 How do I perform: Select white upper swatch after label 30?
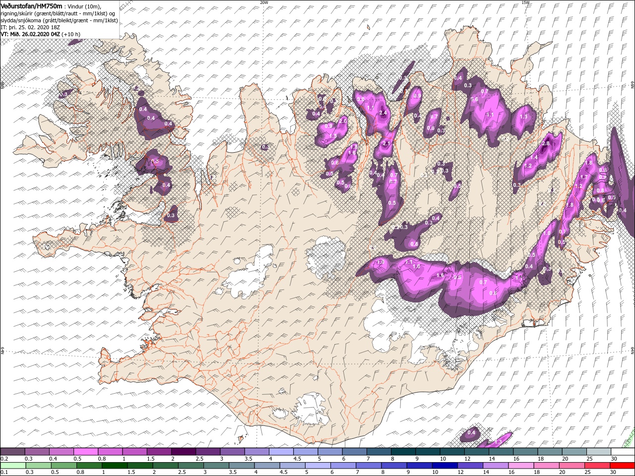(x=623, y=451)
